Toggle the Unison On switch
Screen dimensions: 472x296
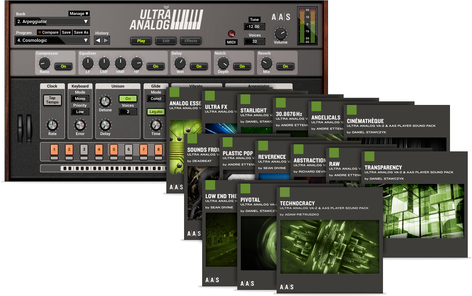[x=128, y=99]
